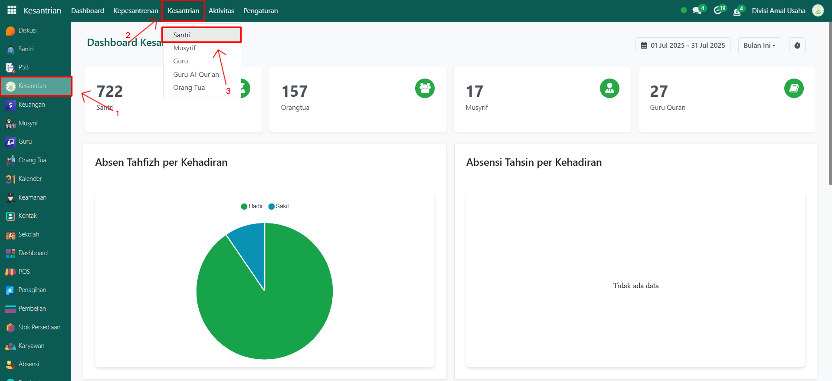Choose Guru Al-Qur'an in dropdown menu
The height and width of the screenshot is (381, 832).
coord(196,75)
